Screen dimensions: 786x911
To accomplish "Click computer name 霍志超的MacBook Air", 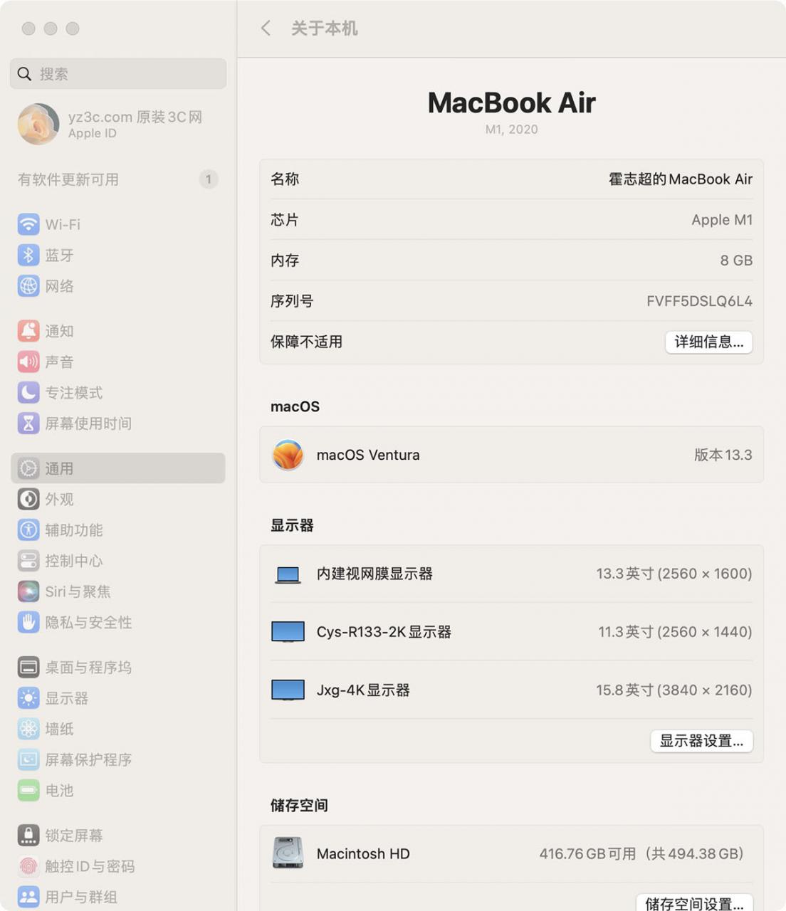I will 681,179.
